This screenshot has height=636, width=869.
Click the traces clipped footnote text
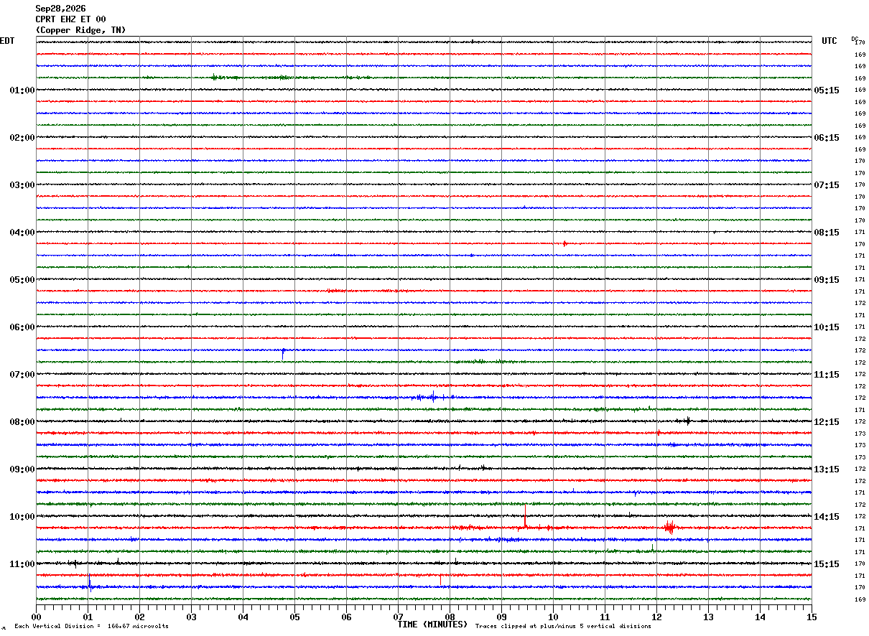tap(563, 627)
